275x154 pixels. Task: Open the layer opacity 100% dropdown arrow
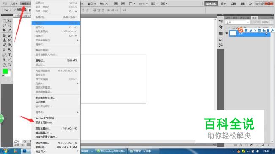[271, 22]
